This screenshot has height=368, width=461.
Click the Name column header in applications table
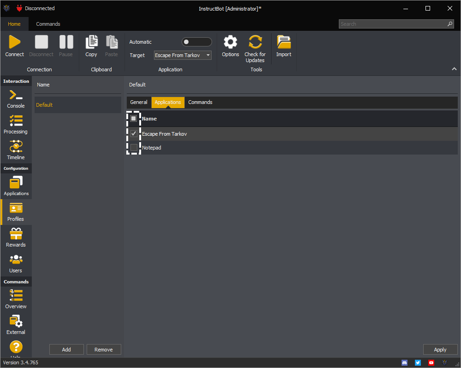tap(149, 119)
